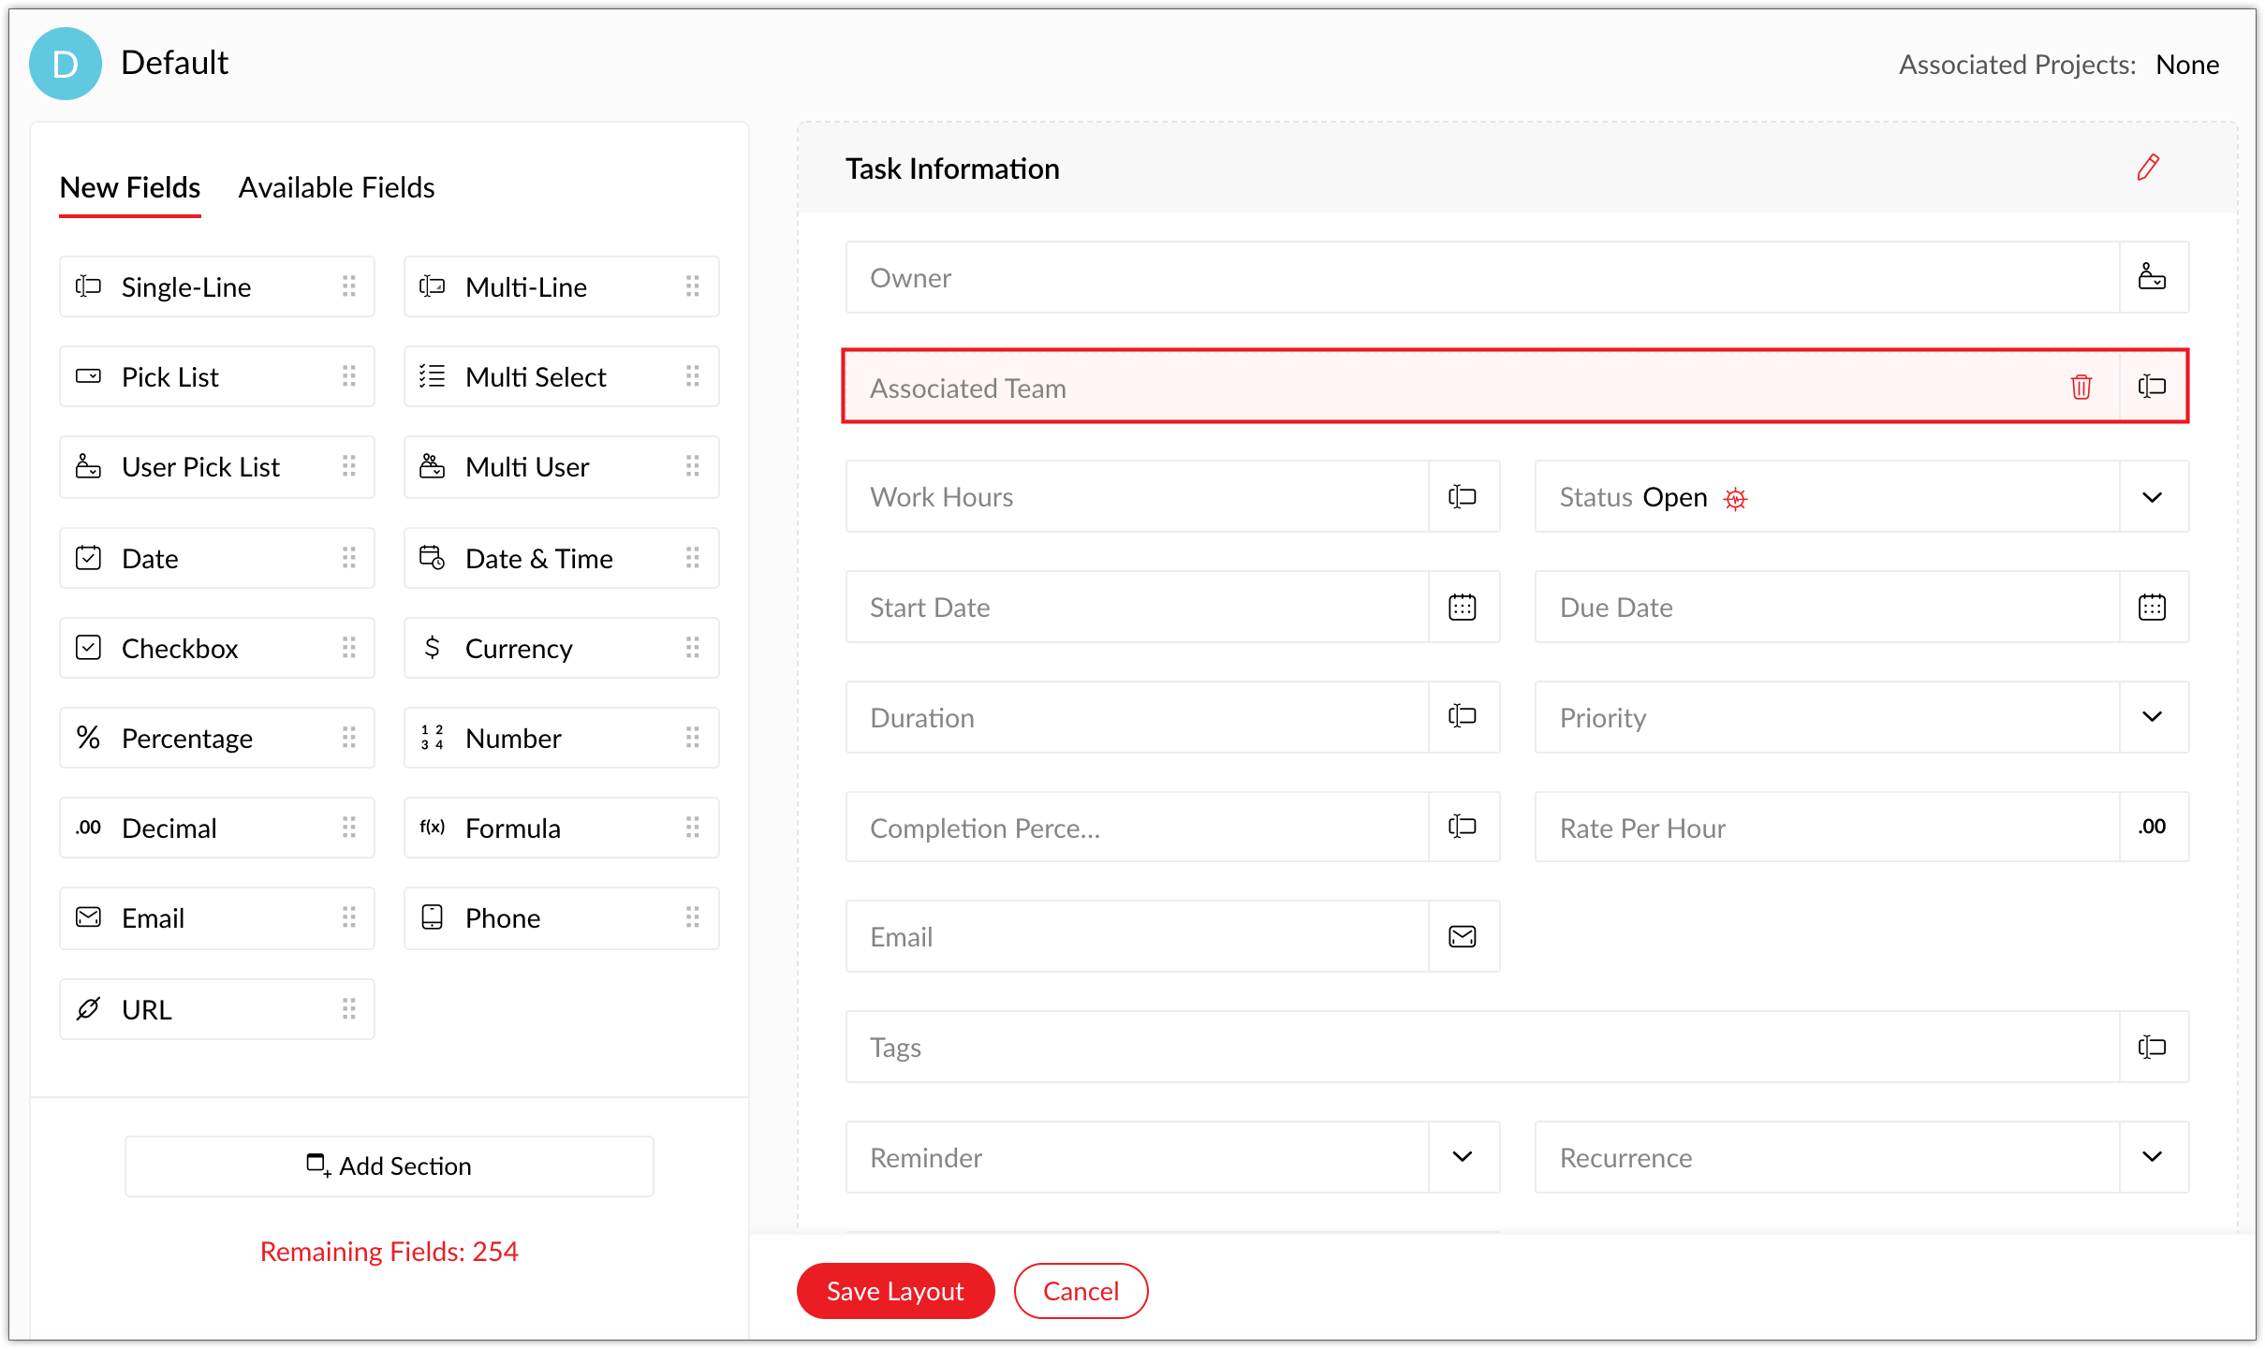The width and height of the screenshot is (2265, 1349).
Task: Select the Checkbox field type
Action: 217,648
